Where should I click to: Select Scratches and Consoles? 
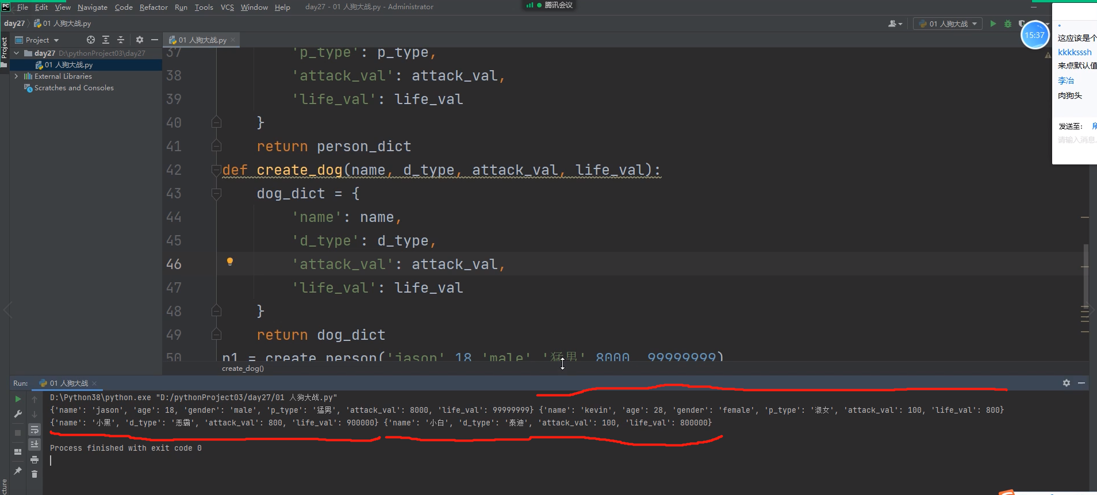point(74,88)
